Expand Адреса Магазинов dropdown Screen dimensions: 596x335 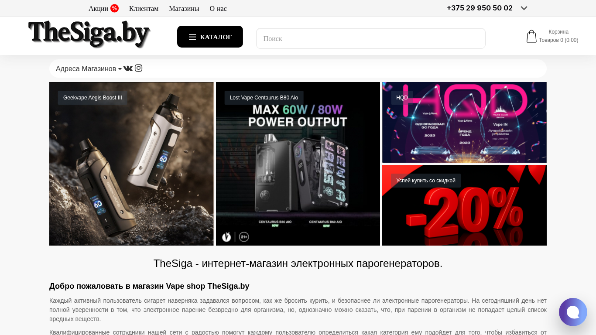coord(89,69)
